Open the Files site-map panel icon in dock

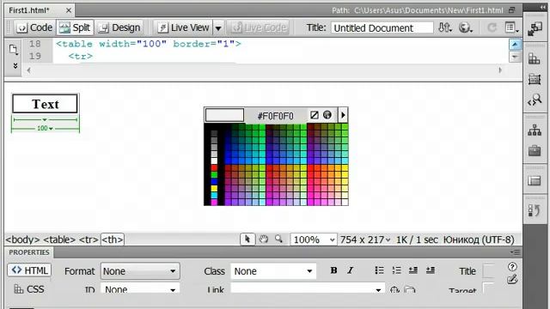535,130
